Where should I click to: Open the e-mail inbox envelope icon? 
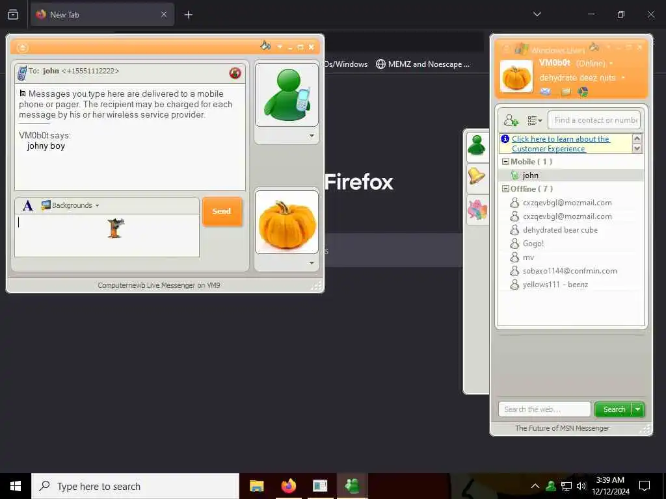pos(546,92)
